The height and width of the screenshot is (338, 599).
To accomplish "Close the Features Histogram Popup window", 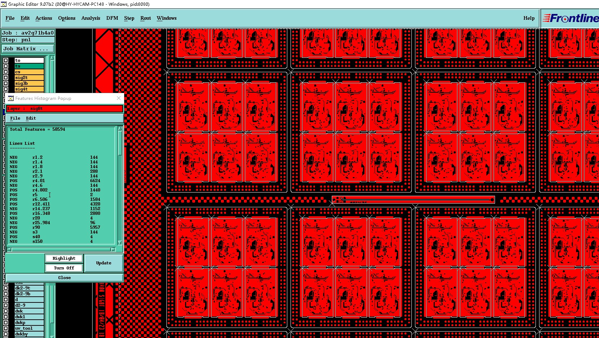I will 119,98.
